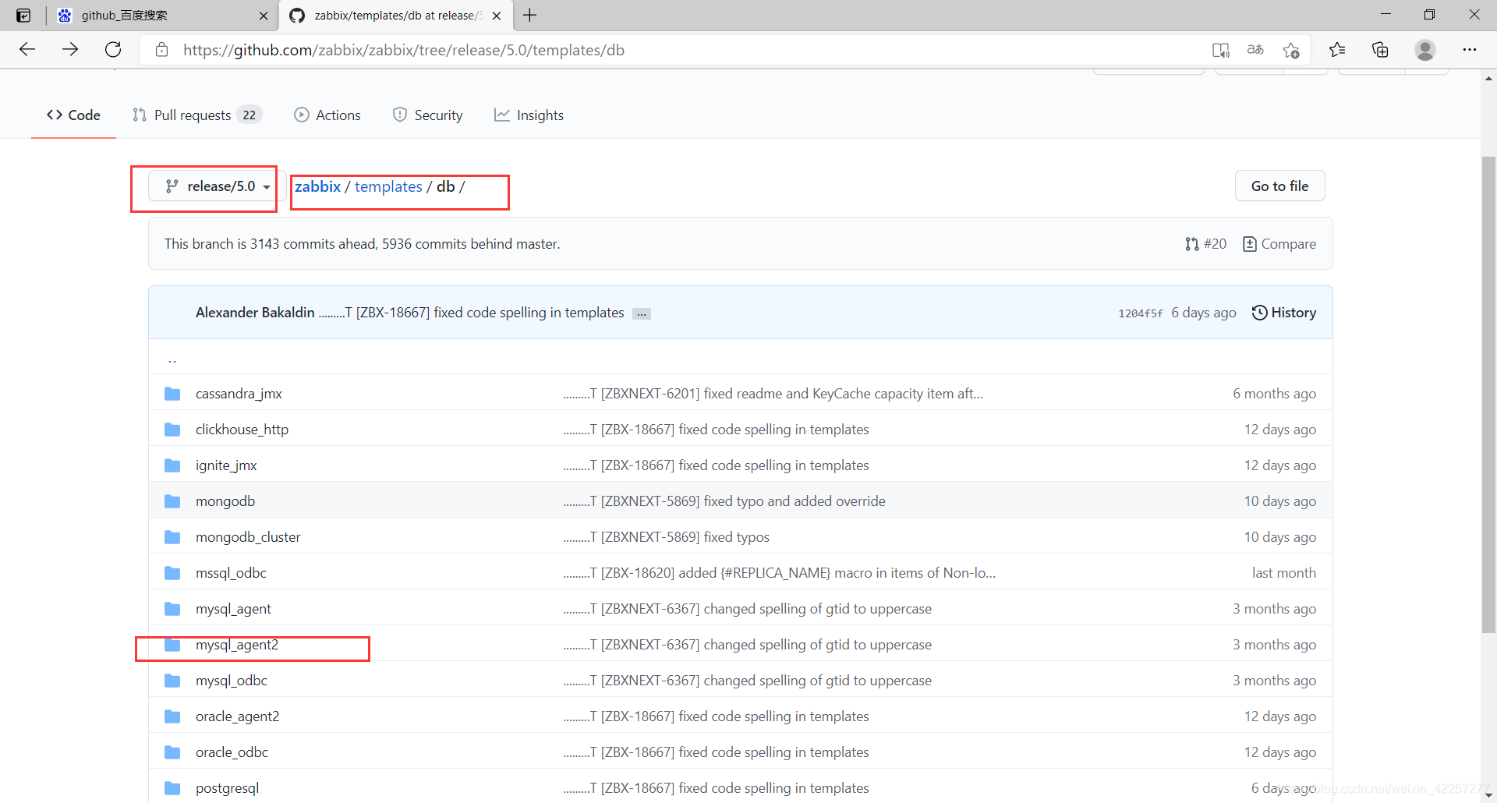
Task: Click the scrollbar up arrow
Action: [1488, 78]
